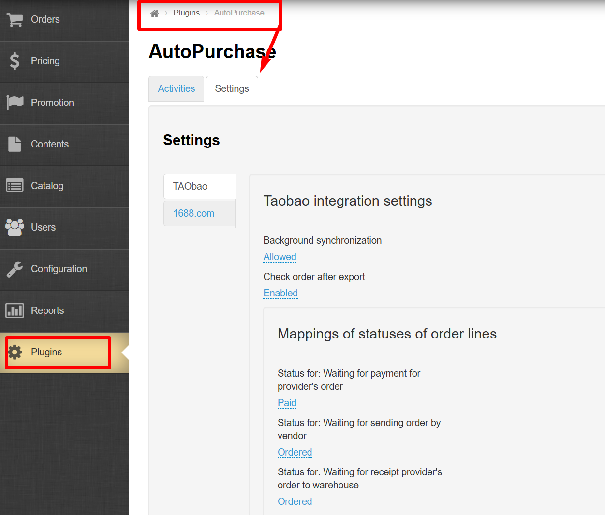Click the Users group icon
605x515 pixels.
point(15,227)
